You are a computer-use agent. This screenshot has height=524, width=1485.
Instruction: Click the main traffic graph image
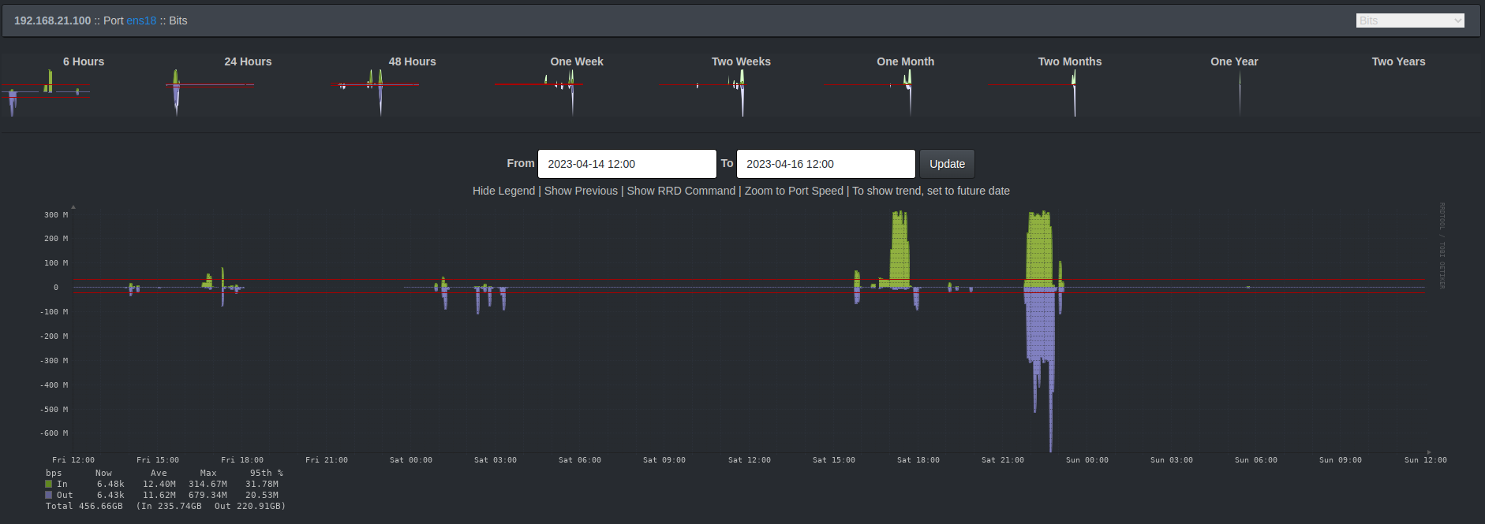(742, 331)
